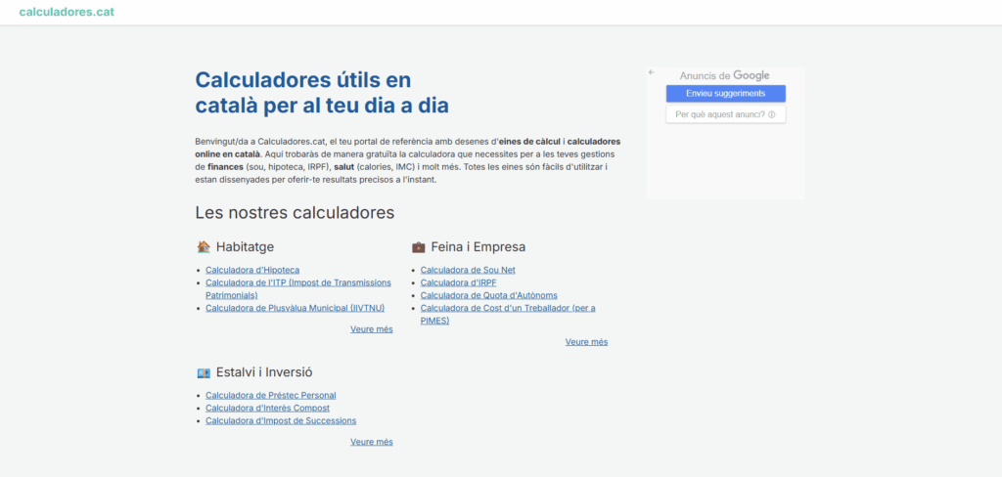Click Veure més under Estalvi i Inversió
This screenshot has height=477, width=1002.
tap(371, 442)
